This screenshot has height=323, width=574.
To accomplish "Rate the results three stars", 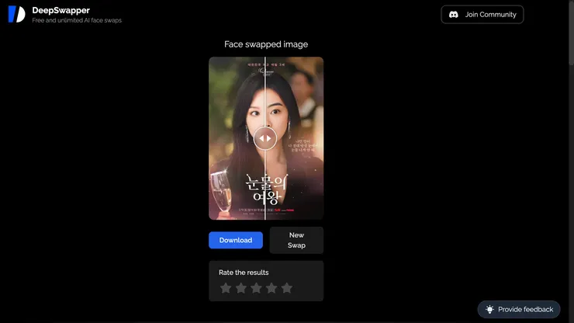I will (x=256, y=288).
